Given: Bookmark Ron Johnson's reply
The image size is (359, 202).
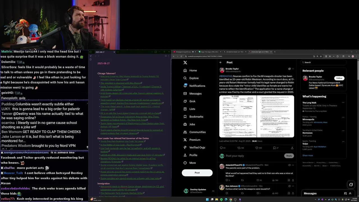Looking at the screenshot, I should point(288,193).
